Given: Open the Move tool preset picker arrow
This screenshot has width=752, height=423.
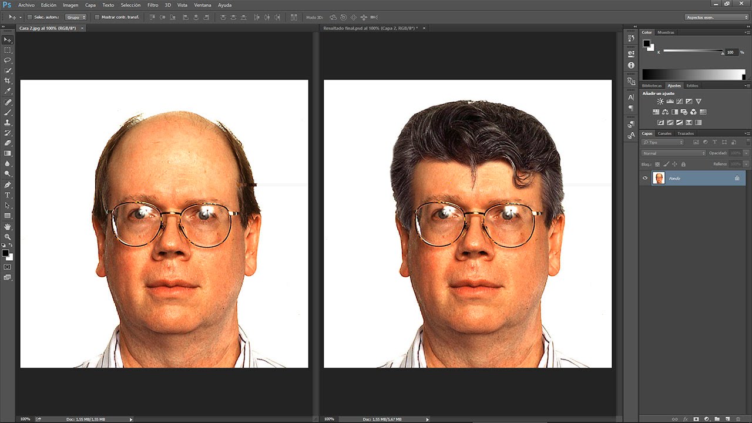Looking at the screenshot, I should [19, 17].
